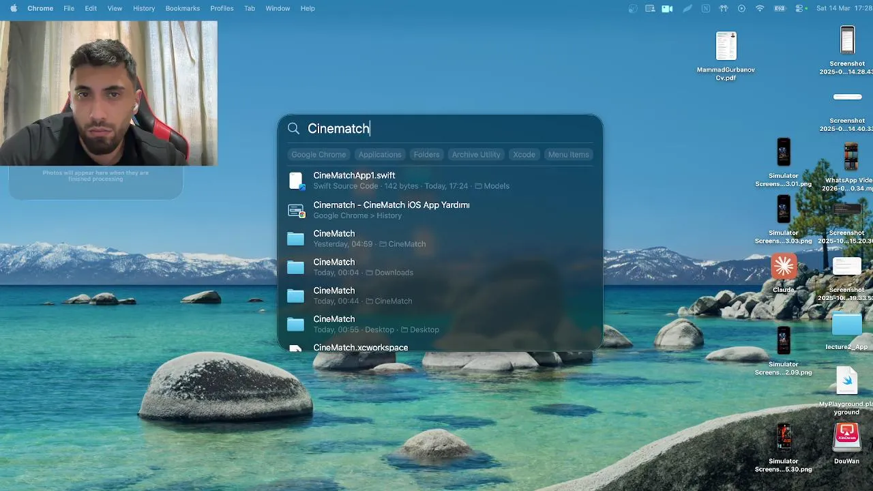873x491 pixels.
Task: Click the video camera menu bar icon
Action: tap(667, 8)
